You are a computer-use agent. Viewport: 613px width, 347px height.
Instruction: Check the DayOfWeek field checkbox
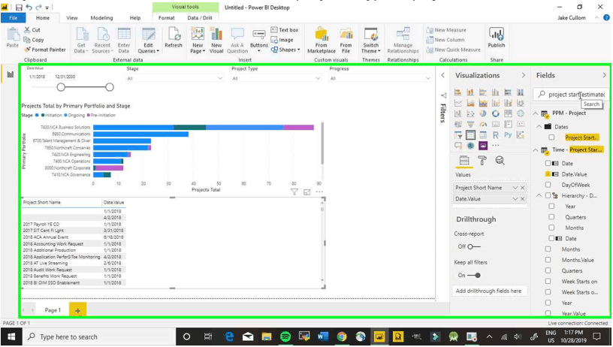(548, 185)
